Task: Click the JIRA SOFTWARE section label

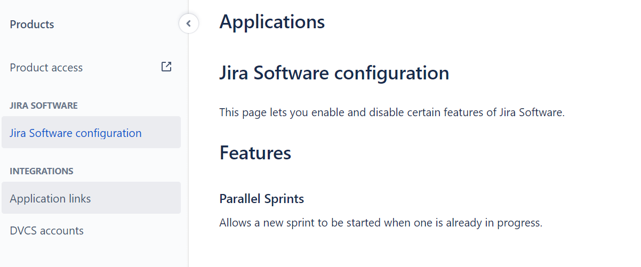Action: click(x=44, y=106)
